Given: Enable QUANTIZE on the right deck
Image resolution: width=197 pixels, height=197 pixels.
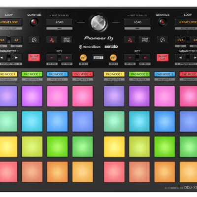Looking at the screenshot, I should (163, 22).
